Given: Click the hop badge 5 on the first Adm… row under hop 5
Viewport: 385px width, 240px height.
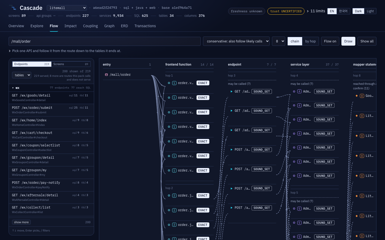Looking at the screenshot, I should (299, 209).
